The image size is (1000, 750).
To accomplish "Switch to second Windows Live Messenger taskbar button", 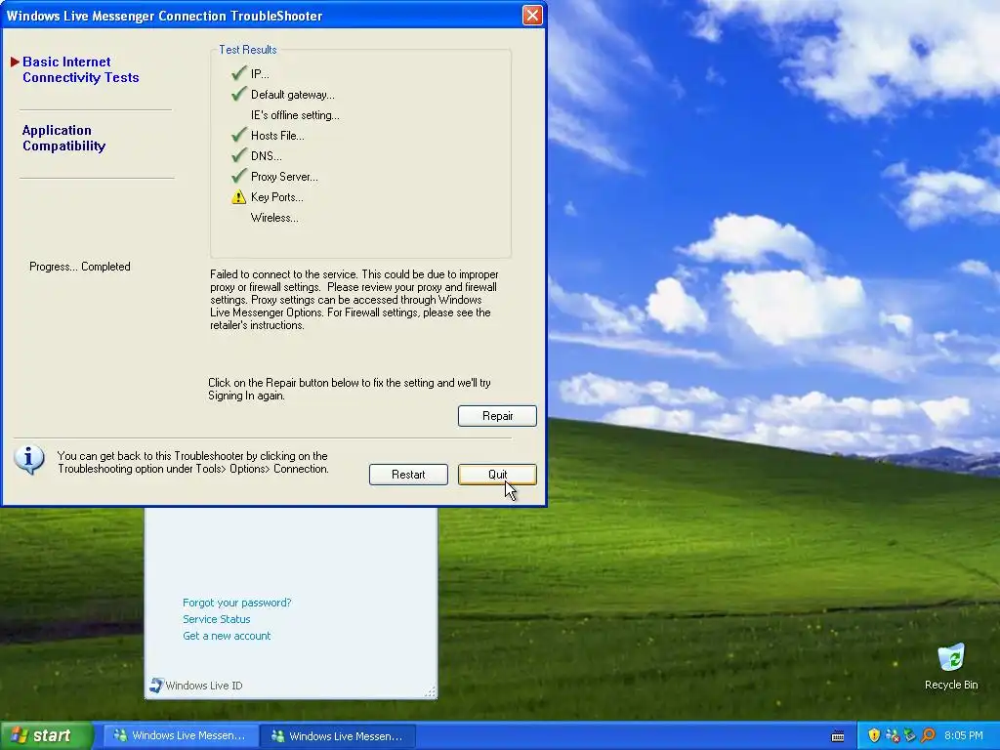I will pyautogui.click(x=338, y=736).
